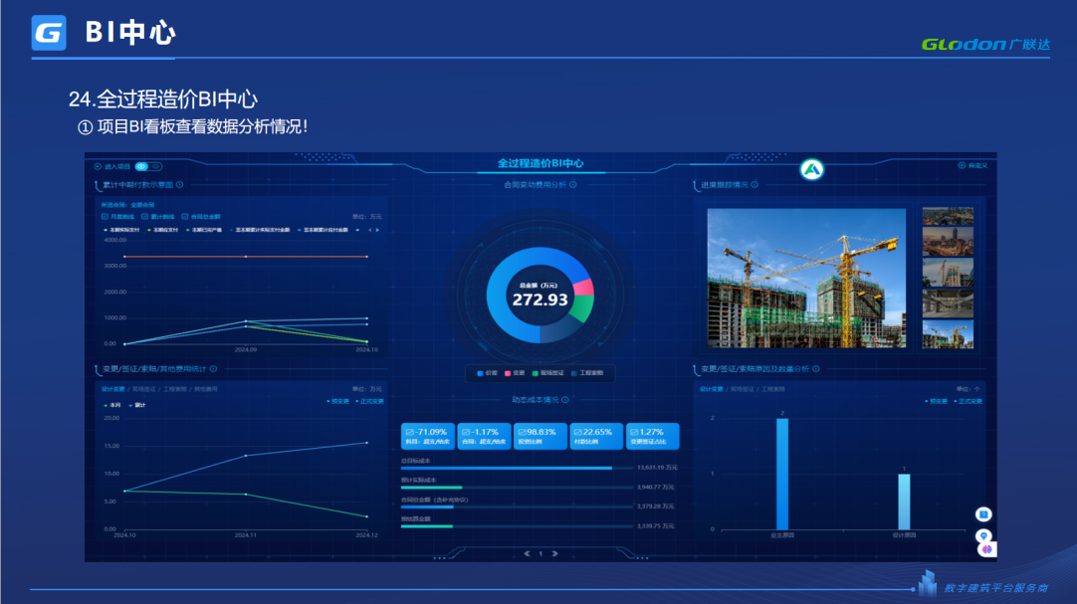Click info icon beside 合同变动费用分析
Screen dimensions: 1077x604
click(573, 184)
